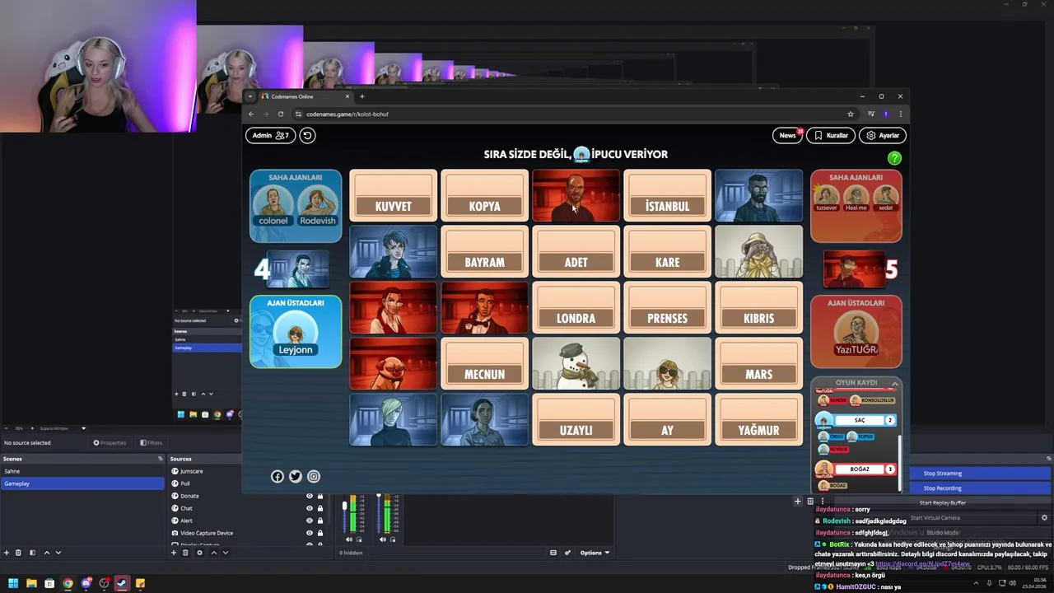
Task: Add a scene transition with plus icon
Action: pos(797,501)
